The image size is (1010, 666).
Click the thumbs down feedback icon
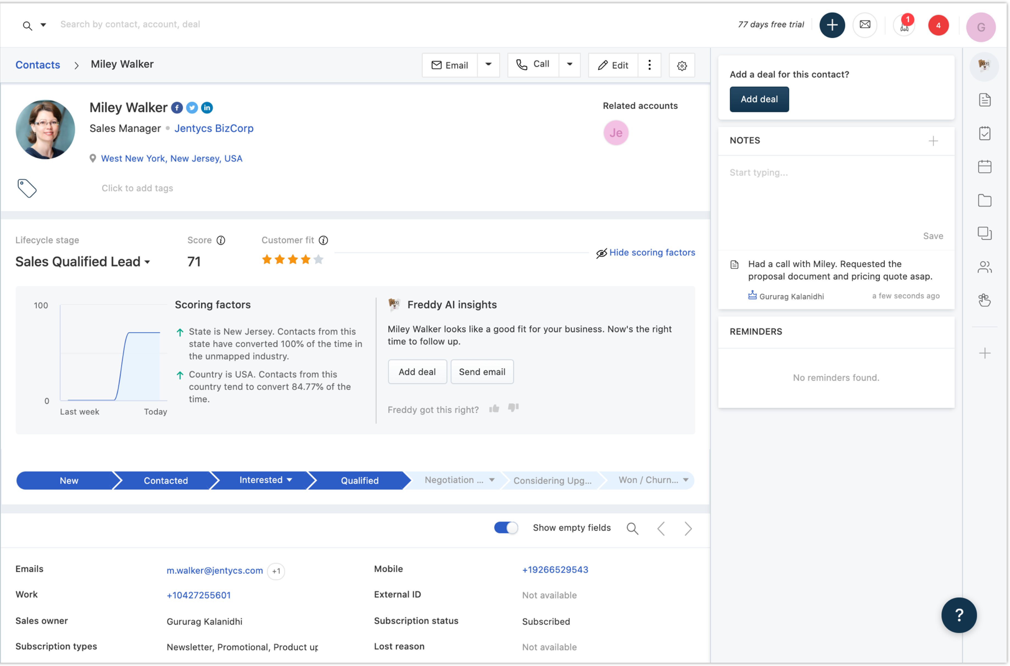(513, 408)
